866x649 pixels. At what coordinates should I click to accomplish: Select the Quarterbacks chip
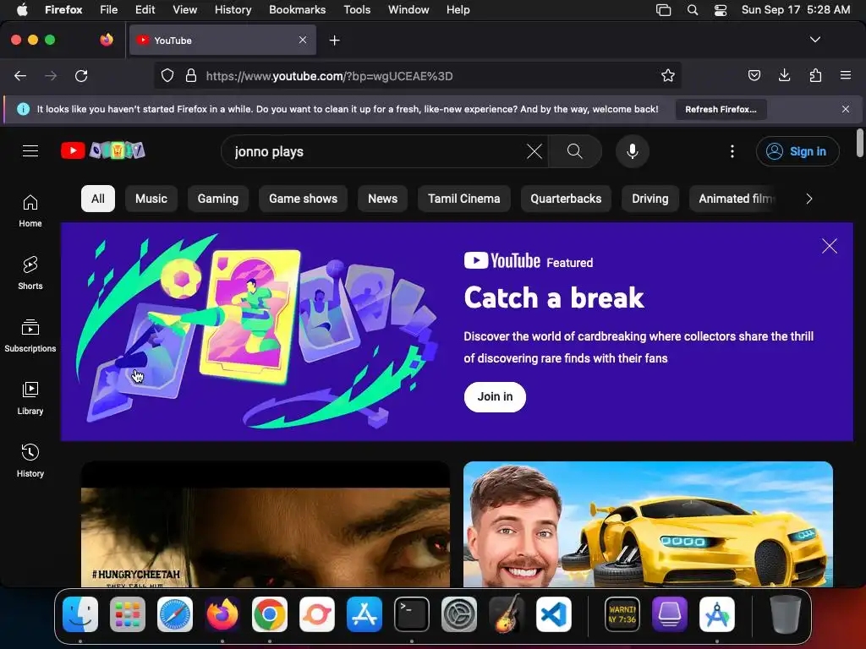tap(566, 199)
